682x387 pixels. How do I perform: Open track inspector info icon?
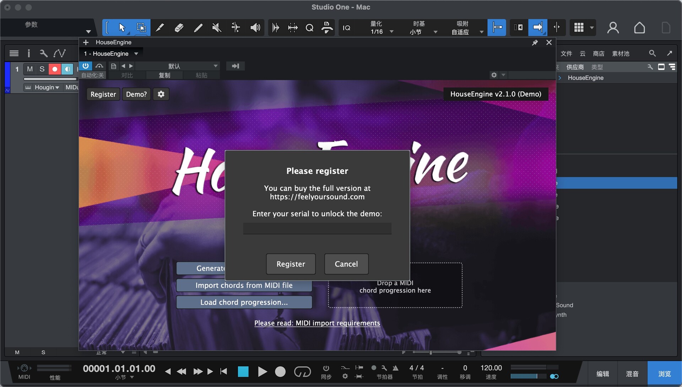(29, 53)
